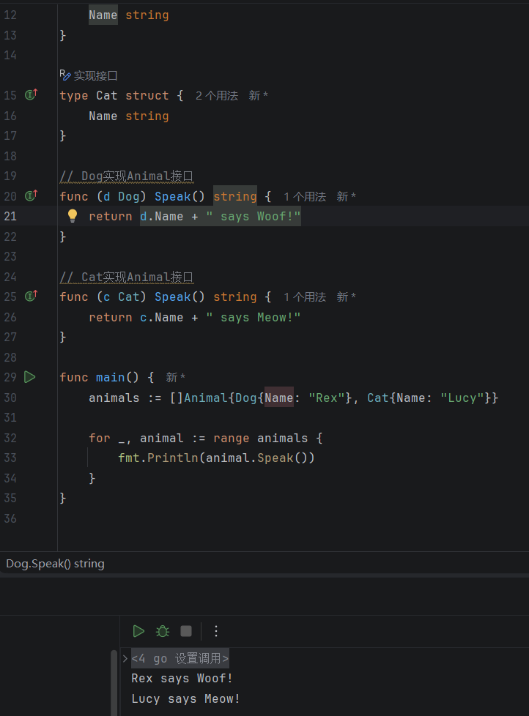Click the 'animals' variable on line 30
The image size is (529, 716).
click(x=114, y=398)
